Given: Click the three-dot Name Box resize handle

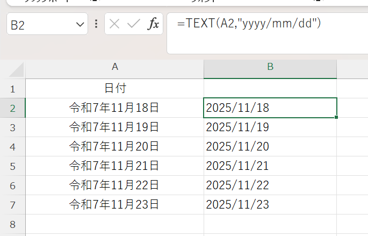Looking at the screenshot, I should [96, 24].
